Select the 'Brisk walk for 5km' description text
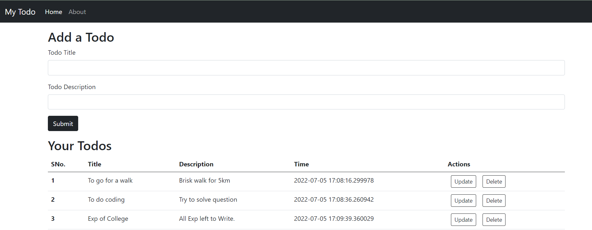Viewport: 592px width, 230px height. pos(204,180)
